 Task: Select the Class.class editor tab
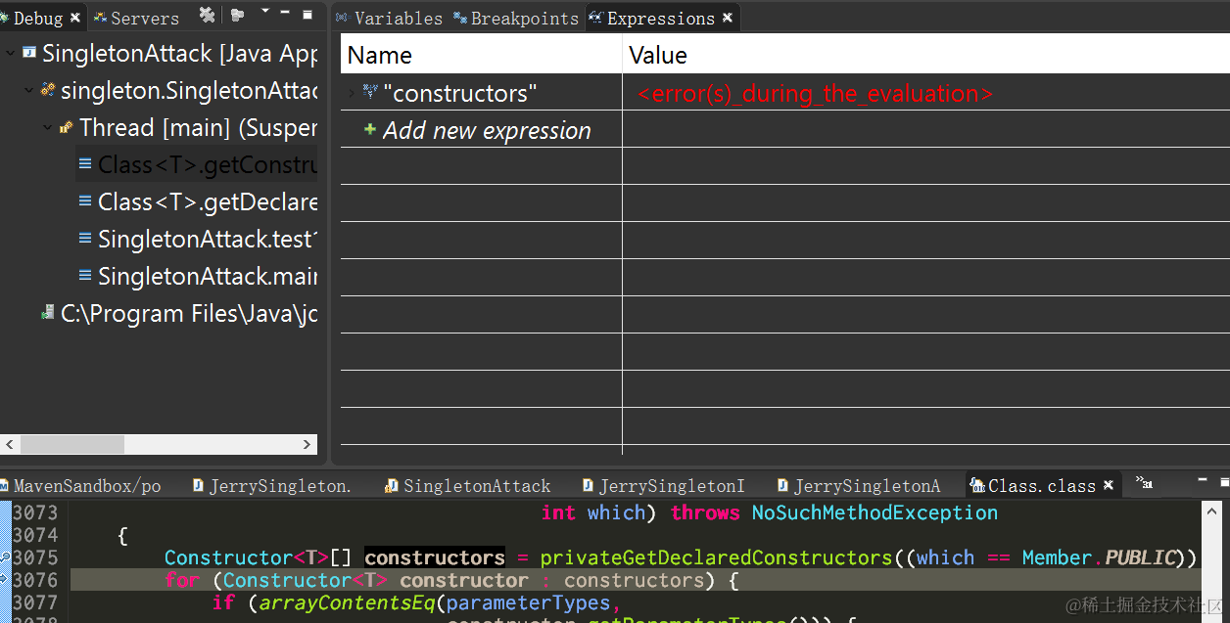1041,485
